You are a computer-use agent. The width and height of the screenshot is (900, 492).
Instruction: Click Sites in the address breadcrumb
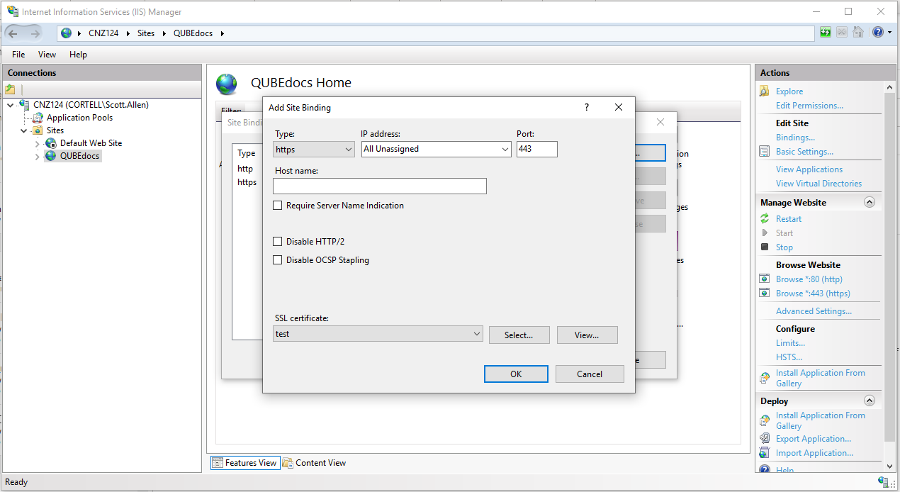pos(146,33)
